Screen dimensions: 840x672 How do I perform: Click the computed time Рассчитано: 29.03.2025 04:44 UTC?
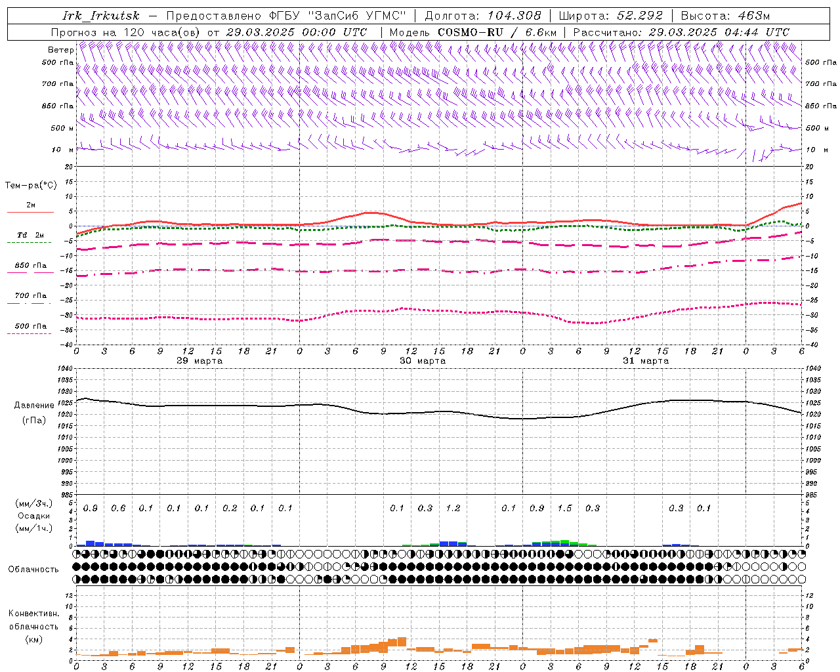[681, 32]
